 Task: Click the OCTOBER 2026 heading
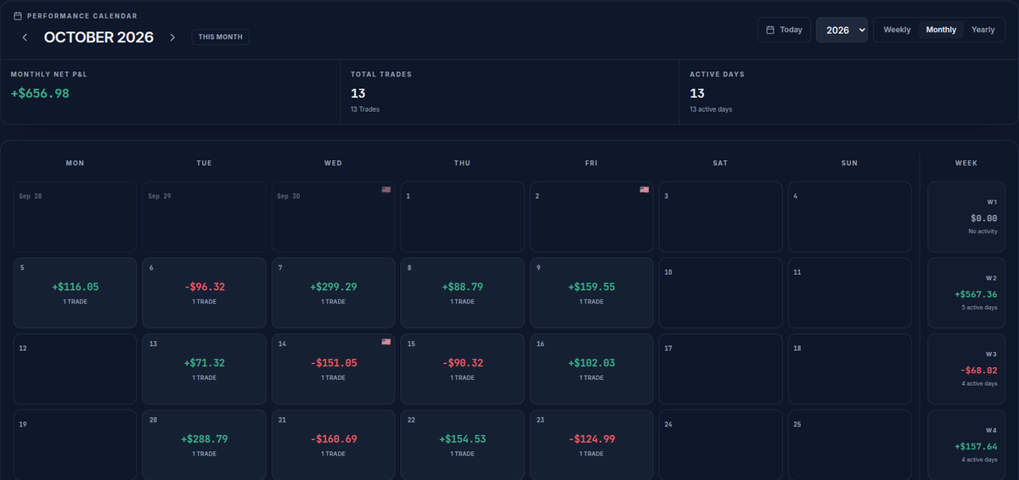point(99,37)
